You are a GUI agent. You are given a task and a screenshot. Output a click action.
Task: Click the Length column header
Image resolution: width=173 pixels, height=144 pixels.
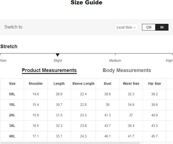point(59,84)
